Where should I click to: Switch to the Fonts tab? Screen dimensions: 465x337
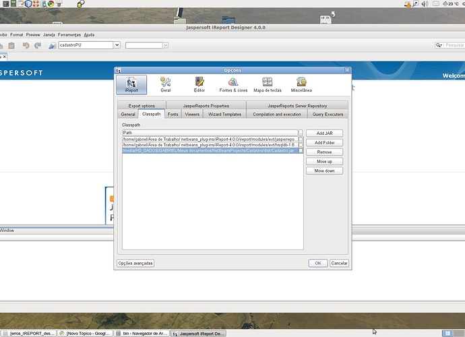click(x=173, y=115)
